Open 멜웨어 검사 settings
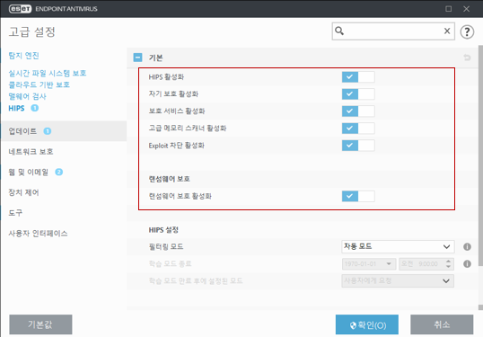Viewport: 483px width, 337px height. click(x=27, y=96)
